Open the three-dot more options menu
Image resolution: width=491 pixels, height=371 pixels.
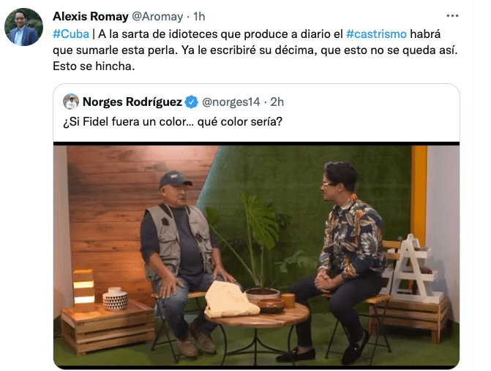pyautogui.click(x=452, y=16)
